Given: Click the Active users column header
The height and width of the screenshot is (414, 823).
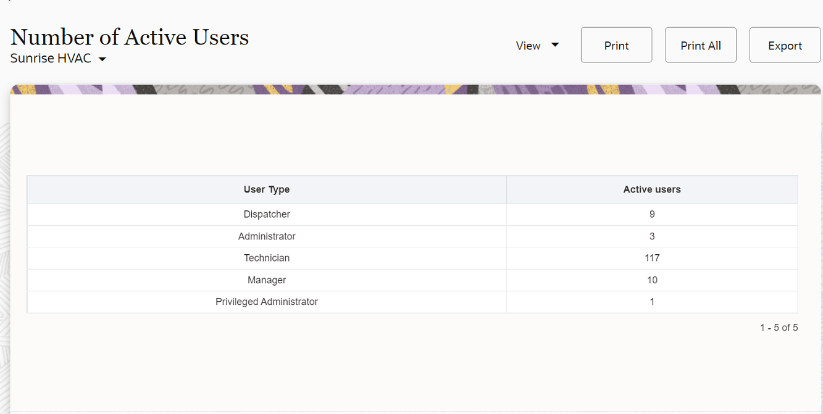Looking at the screenshot, I should click(x=651, y=189).
